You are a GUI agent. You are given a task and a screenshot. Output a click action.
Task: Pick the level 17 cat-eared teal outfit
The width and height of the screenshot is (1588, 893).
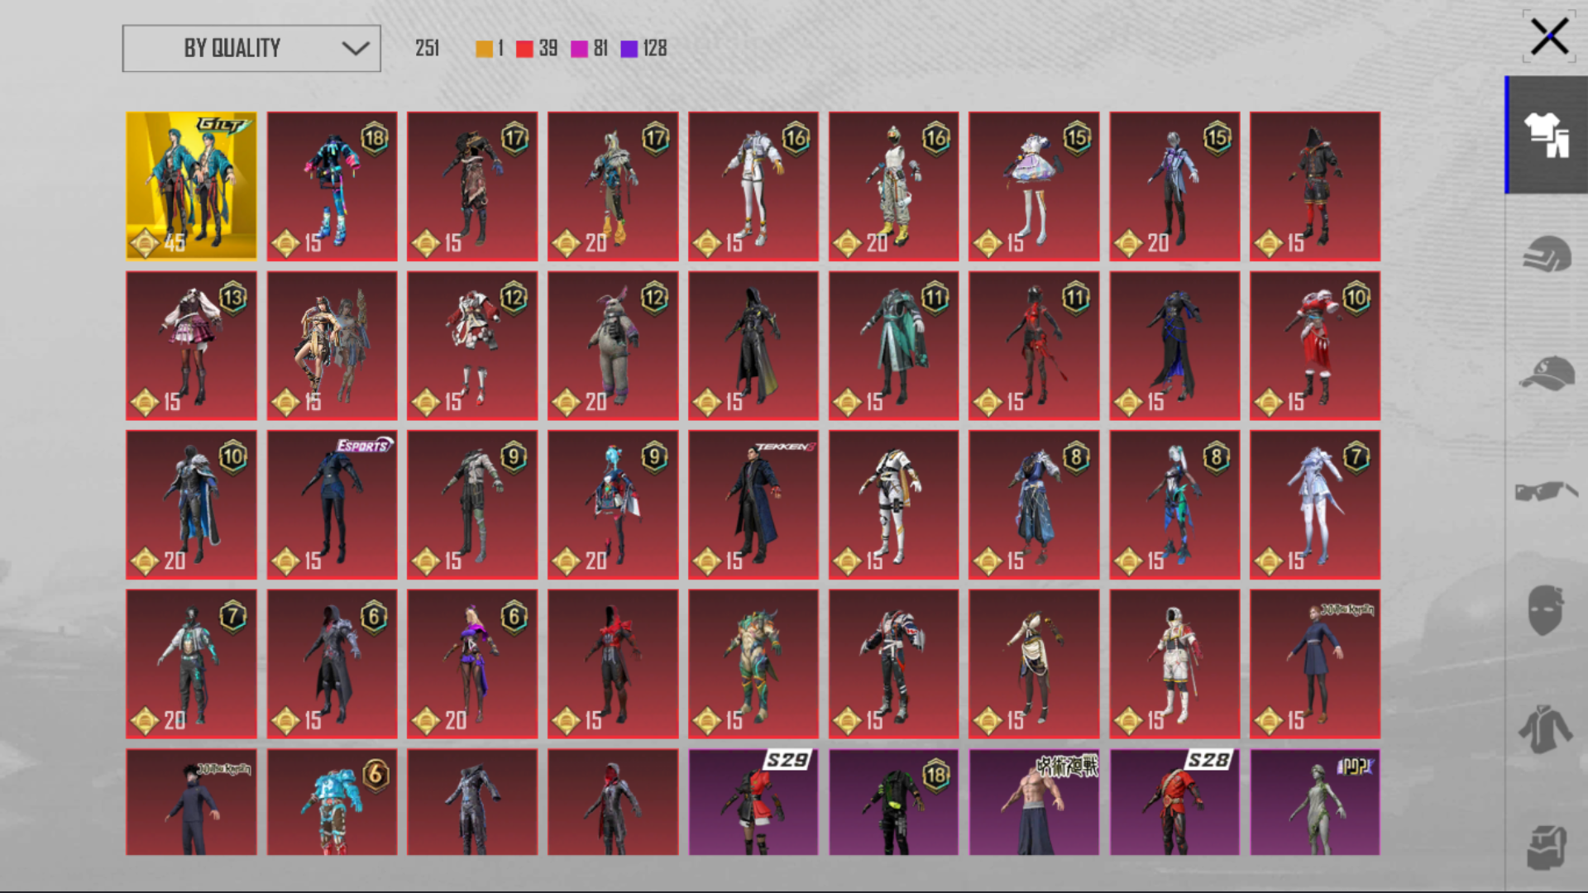[613, 186]
